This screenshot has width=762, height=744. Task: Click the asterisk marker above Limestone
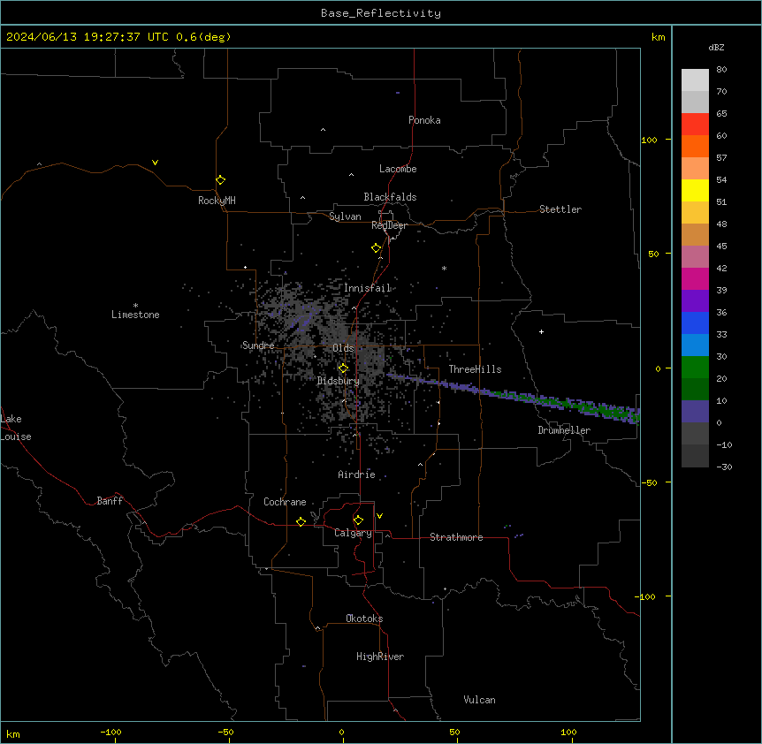135,306
